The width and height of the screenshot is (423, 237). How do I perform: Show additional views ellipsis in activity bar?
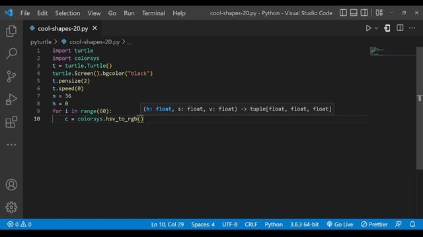(x=11, y=145)
